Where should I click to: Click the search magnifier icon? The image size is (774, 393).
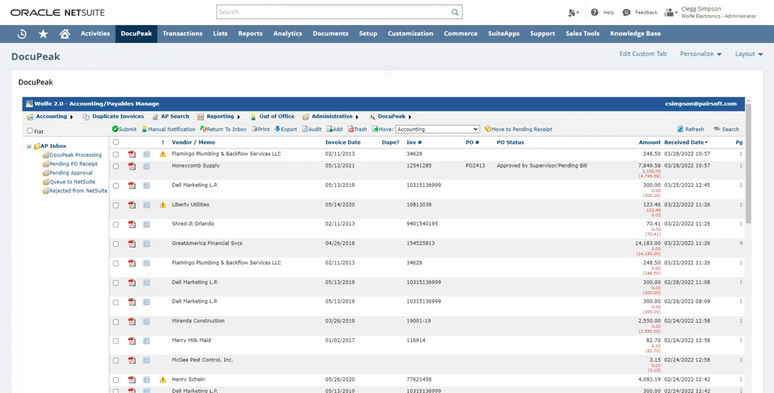455,12
